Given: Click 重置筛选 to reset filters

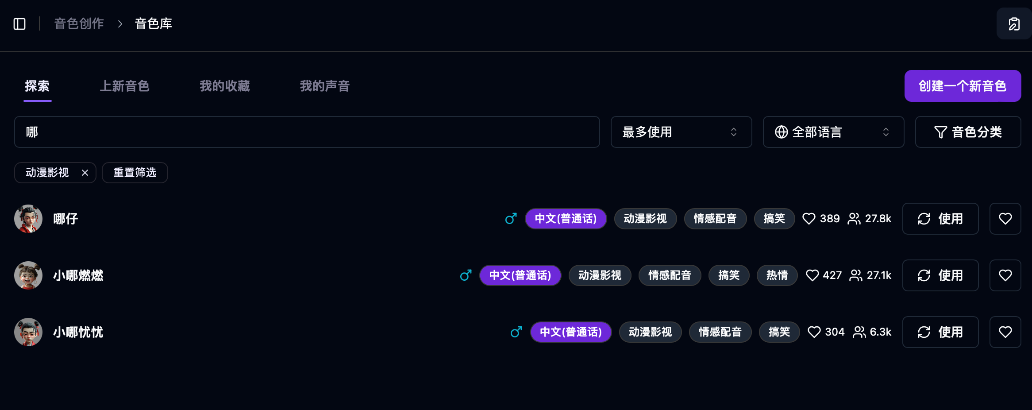Looking at the screenshot, I should click(x=135, y=173).
